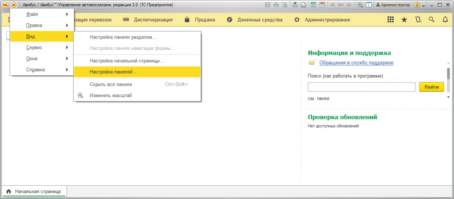Open the History scroll icon
Screen dimensions: 454x199
pos(418,20)
